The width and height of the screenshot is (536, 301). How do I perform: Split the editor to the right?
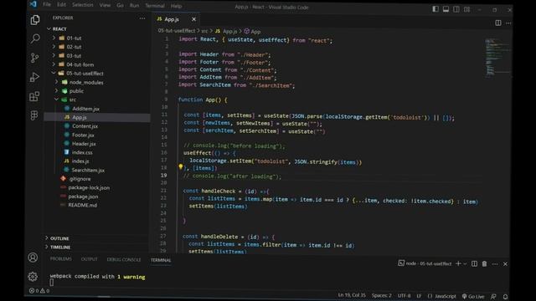click(498, 23)
